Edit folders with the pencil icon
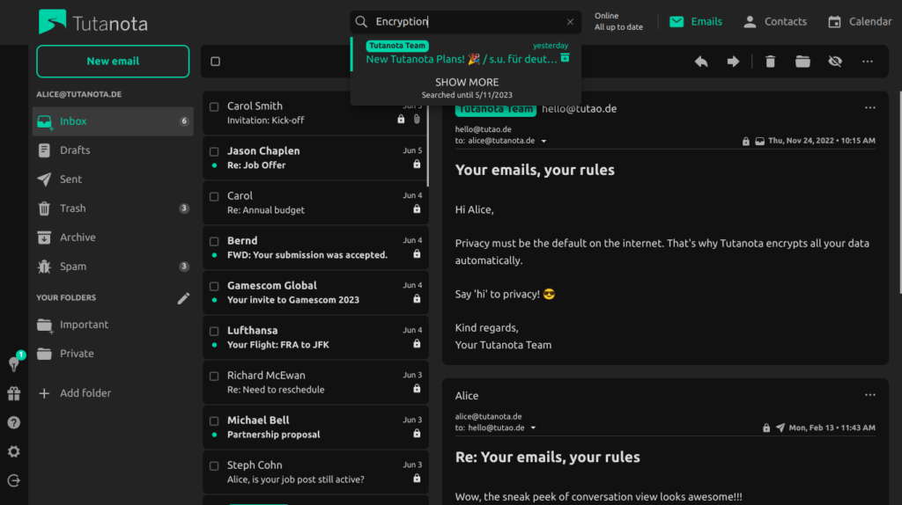The width and height of the screenshot is (902, 505). (x=183, y=298)
